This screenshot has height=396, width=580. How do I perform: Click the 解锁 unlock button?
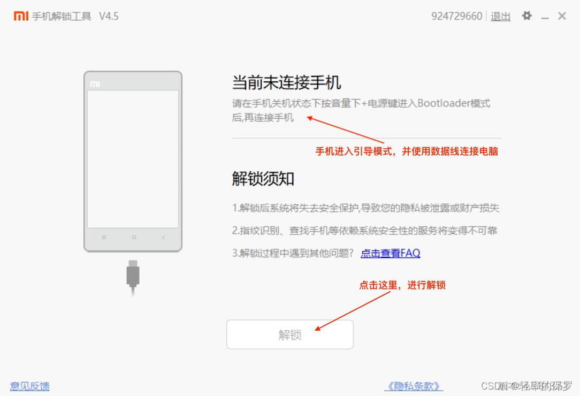290,334
